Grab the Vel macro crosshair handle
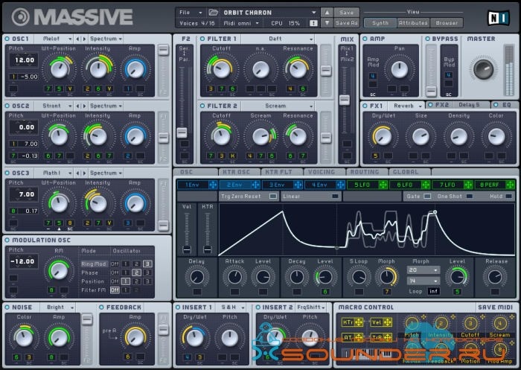 [x=388, y=322]
